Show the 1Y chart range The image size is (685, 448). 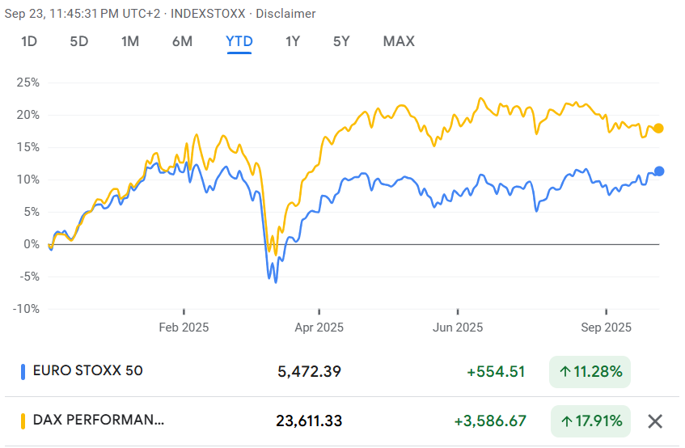coord(293,41)
